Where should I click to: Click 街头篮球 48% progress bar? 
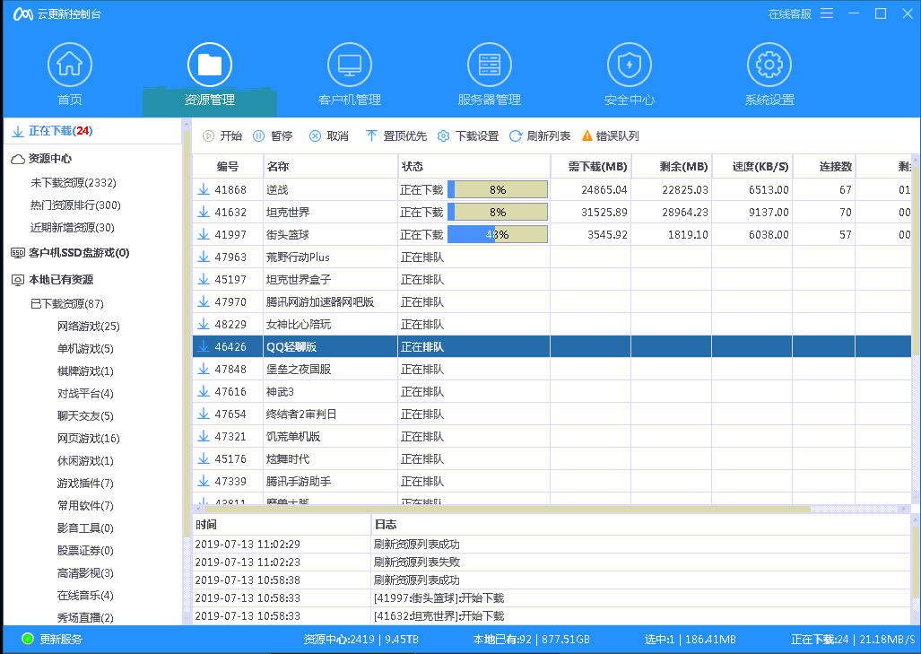coord(498,234)
